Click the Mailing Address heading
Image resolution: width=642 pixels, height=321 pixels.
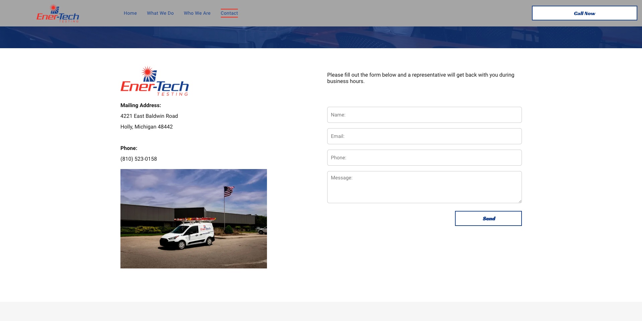click(141, 105)
